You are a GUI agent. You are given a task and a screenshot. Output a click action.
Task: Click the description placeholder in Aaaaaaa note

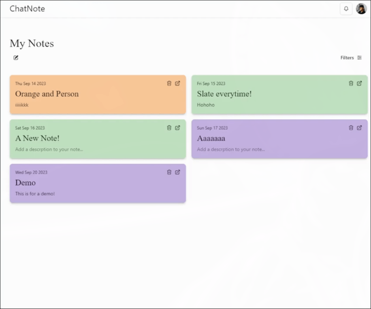[x=231, y=149]
